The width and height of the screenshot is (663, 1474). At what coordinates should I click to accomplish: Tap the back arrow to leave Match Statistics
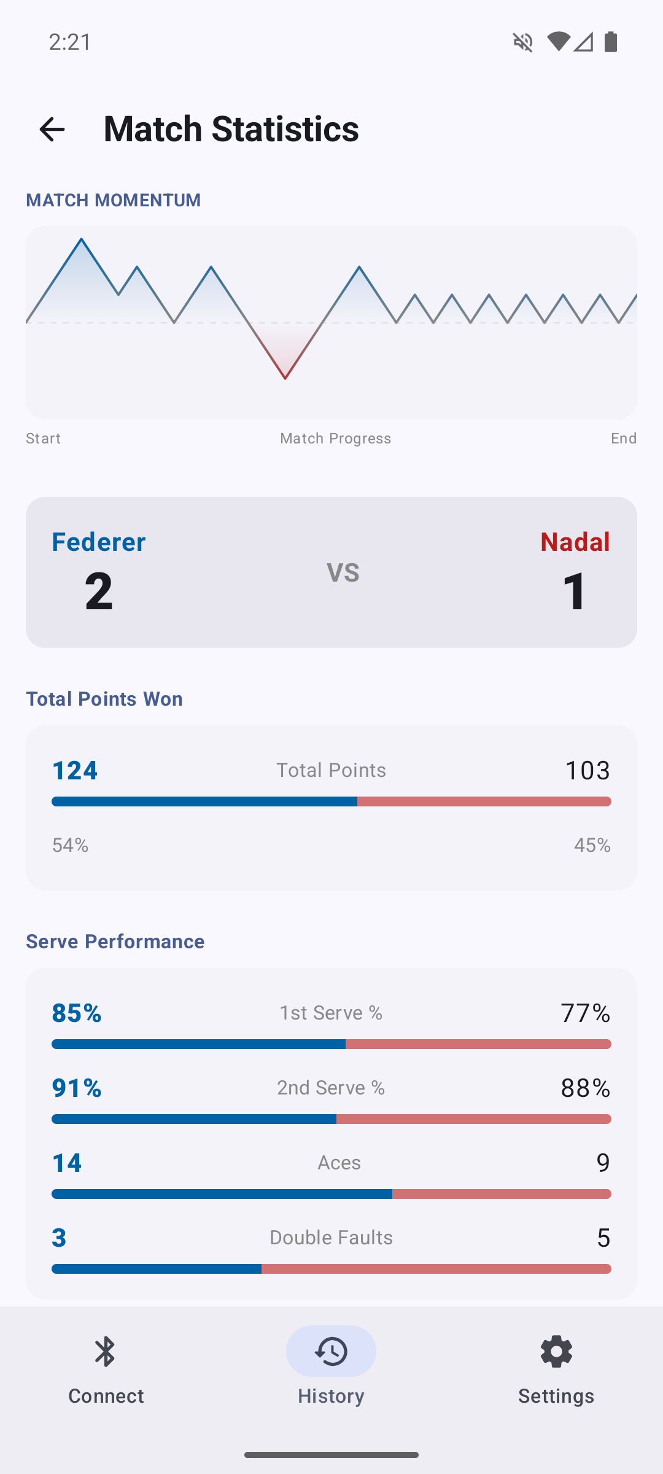(x=52, y=129)
